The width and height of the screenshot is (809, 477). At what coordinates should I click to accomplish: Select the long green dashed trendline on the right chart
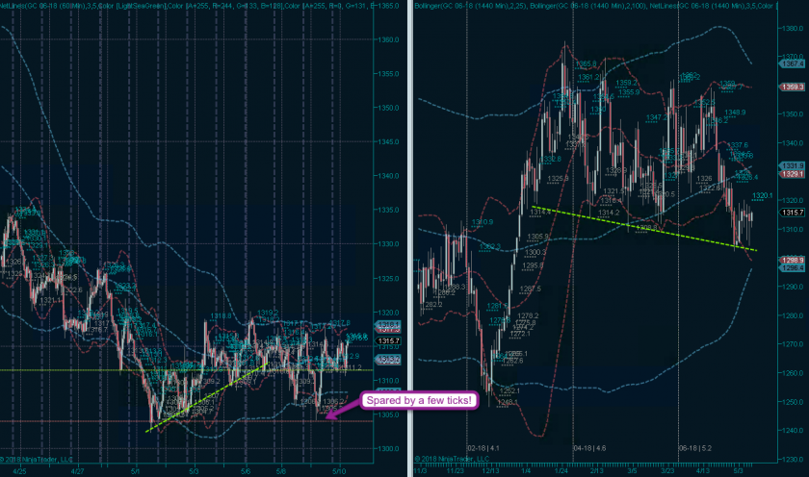tap(644, 228)
